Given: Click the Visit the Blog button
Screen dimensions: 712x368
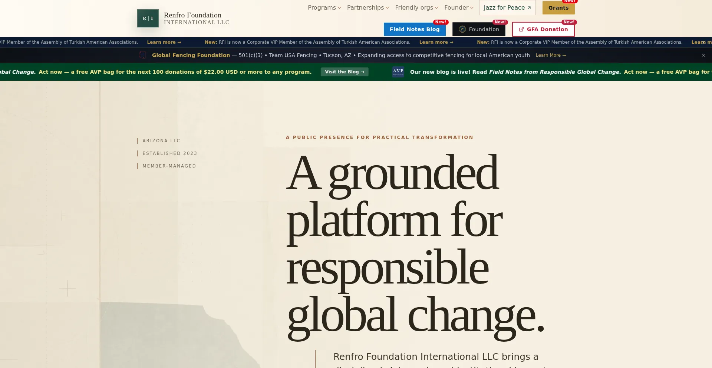Looking at the screenshot, I should click(x=345, y=72).
